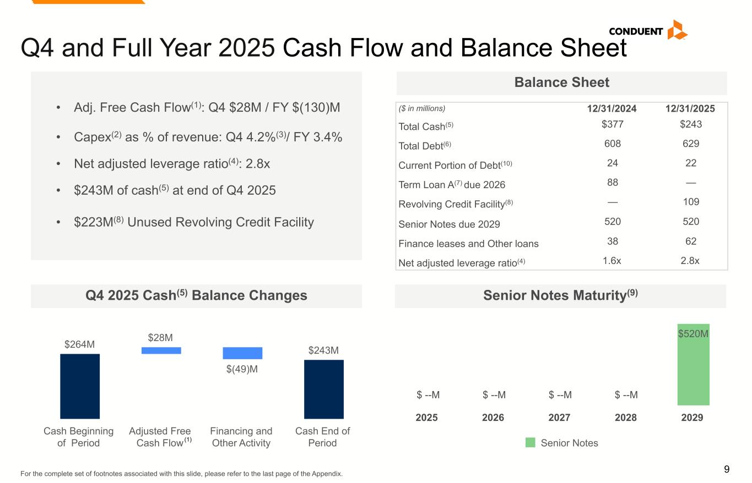Click the Conduent logo icon
The height and width of the screenshot is (483, 752).
coord(677,30)
